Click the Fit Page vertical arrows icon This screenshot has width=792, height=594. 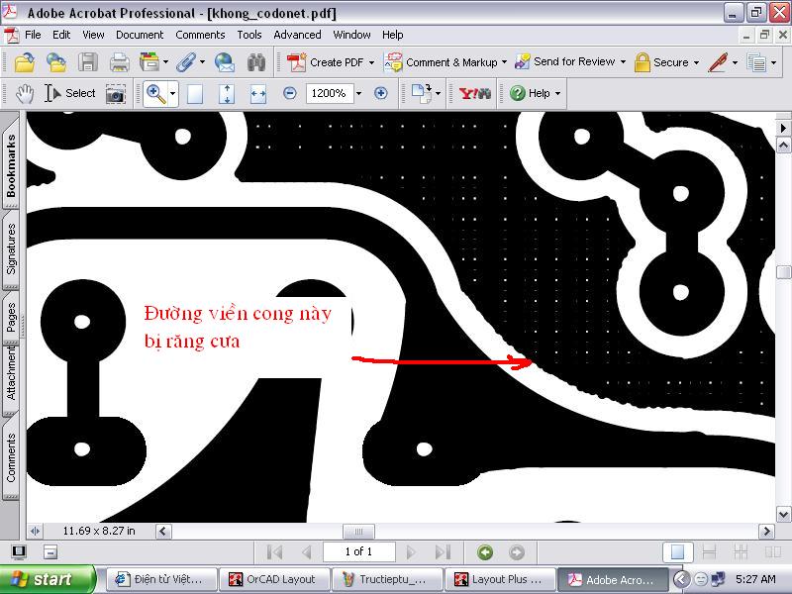tap(227, 93)
